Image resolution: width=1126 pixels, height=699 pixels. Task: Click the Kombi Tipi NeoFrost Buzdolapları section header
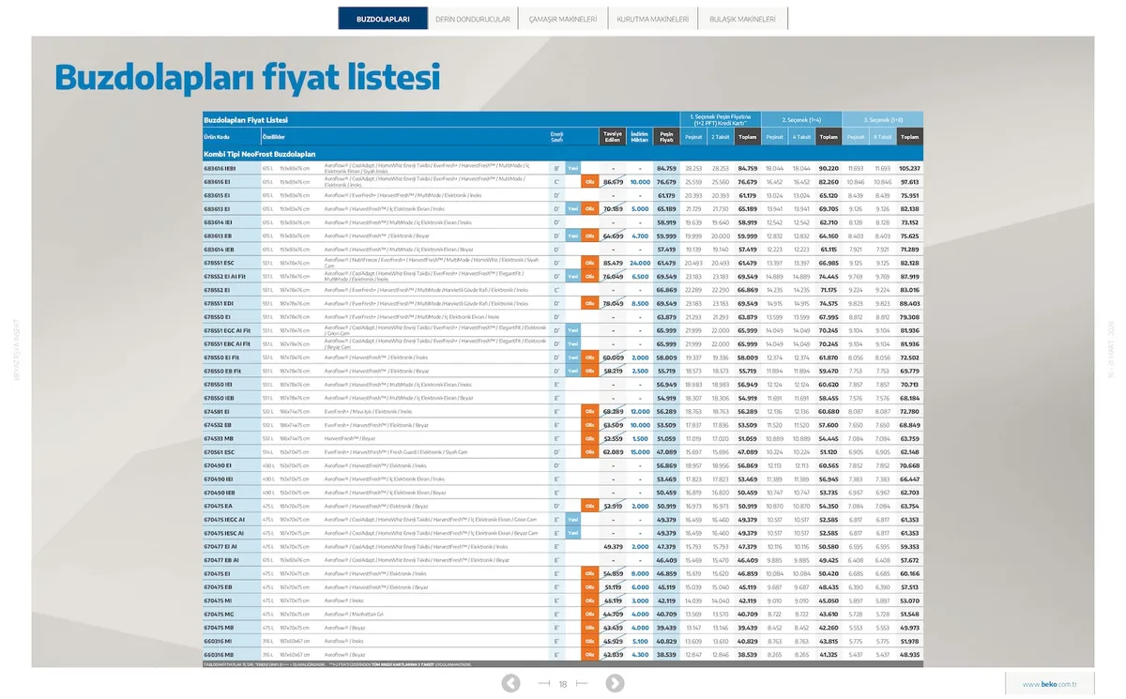pyautogui.click(x=259, y=153)
